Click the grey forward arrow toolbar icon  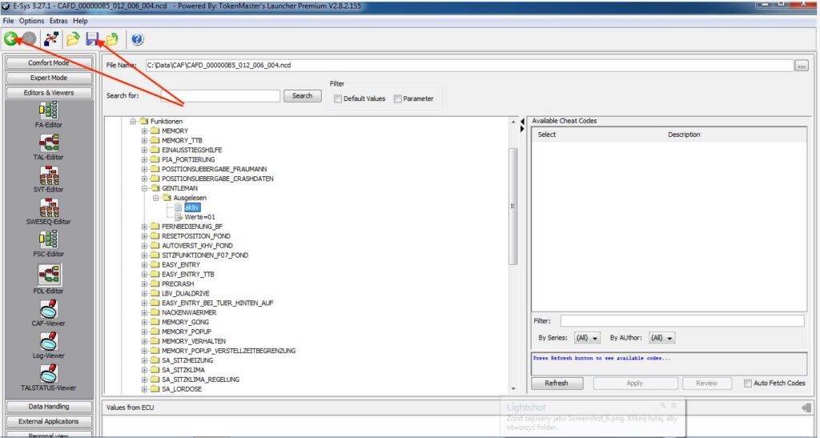click(x=30, y=38)
